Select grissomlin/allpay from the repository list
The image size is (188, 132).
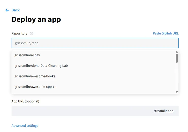coord(27,55)
